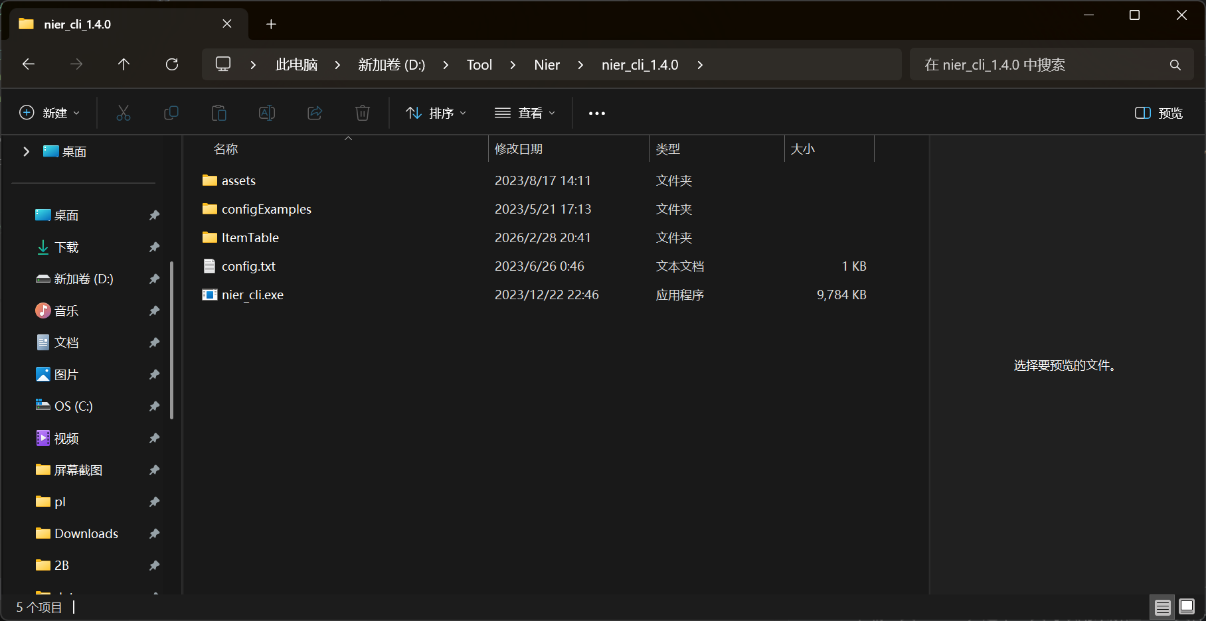This screenshot has width=1206, height=621.
Task: Click the search box for nier_cli_1.4.0
Action: (x=1043, y=64)
